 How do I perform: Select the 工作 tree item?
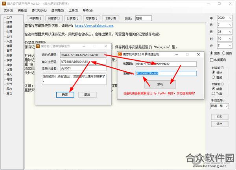pos(9,17)
